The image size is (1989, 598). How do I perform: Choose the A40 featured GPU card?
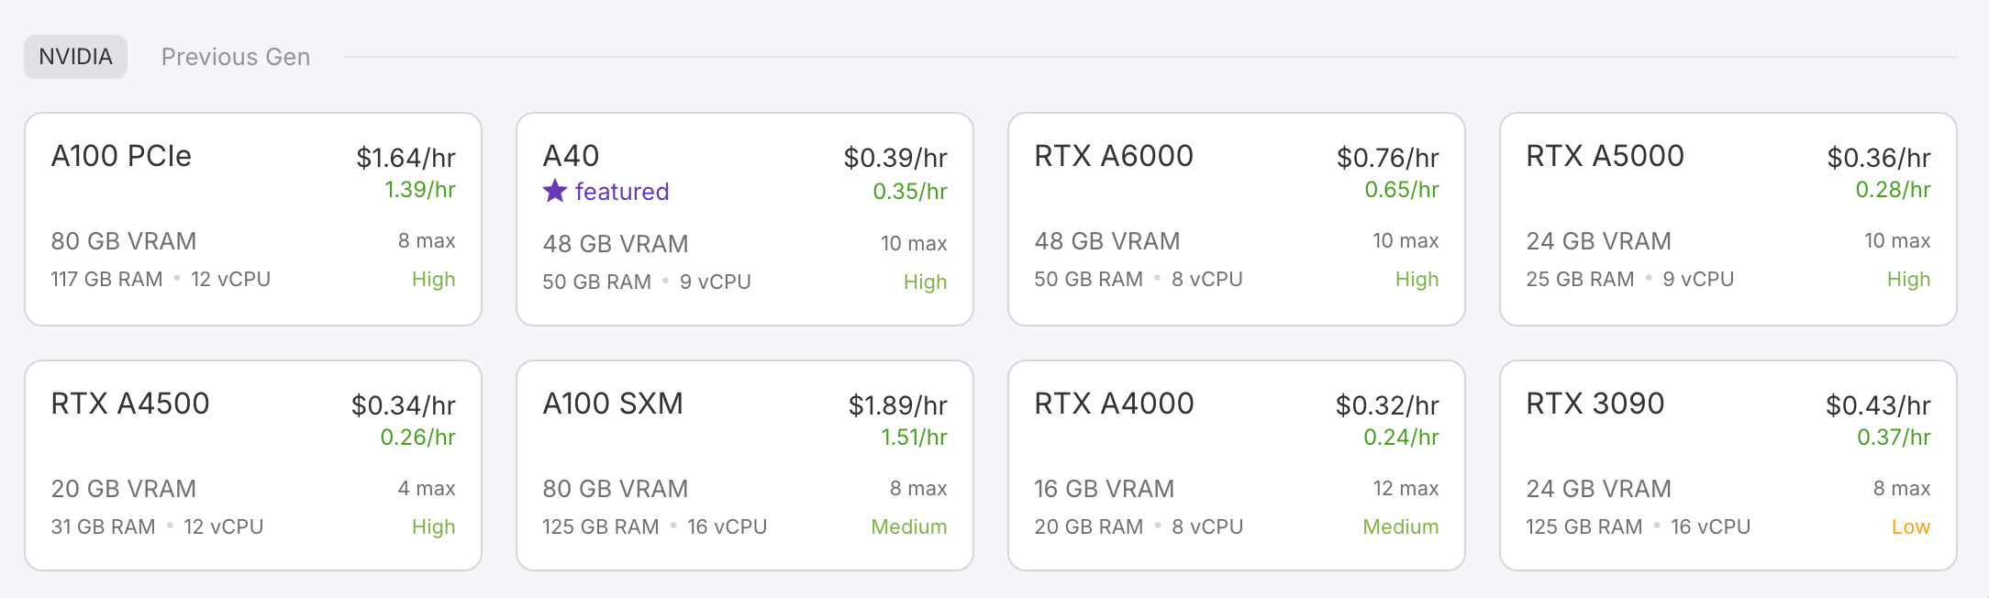[745, 219]
